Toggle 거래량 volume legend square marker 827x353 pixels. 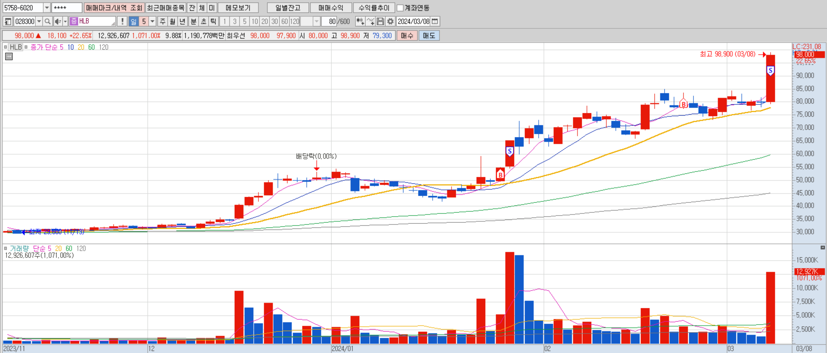click(5, 248)
